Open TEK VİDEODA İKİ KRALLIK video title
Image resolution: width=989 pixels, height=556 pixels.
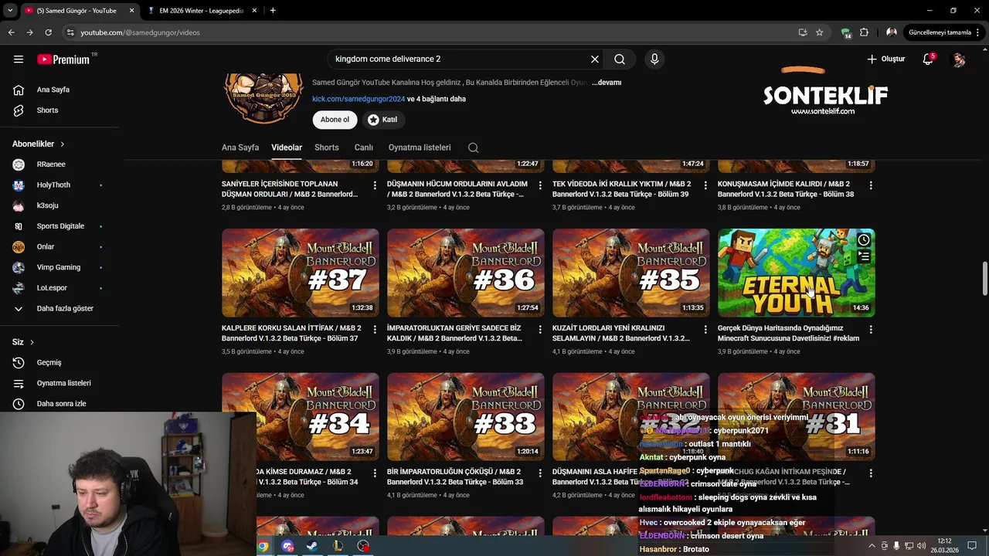click(622, 189)
